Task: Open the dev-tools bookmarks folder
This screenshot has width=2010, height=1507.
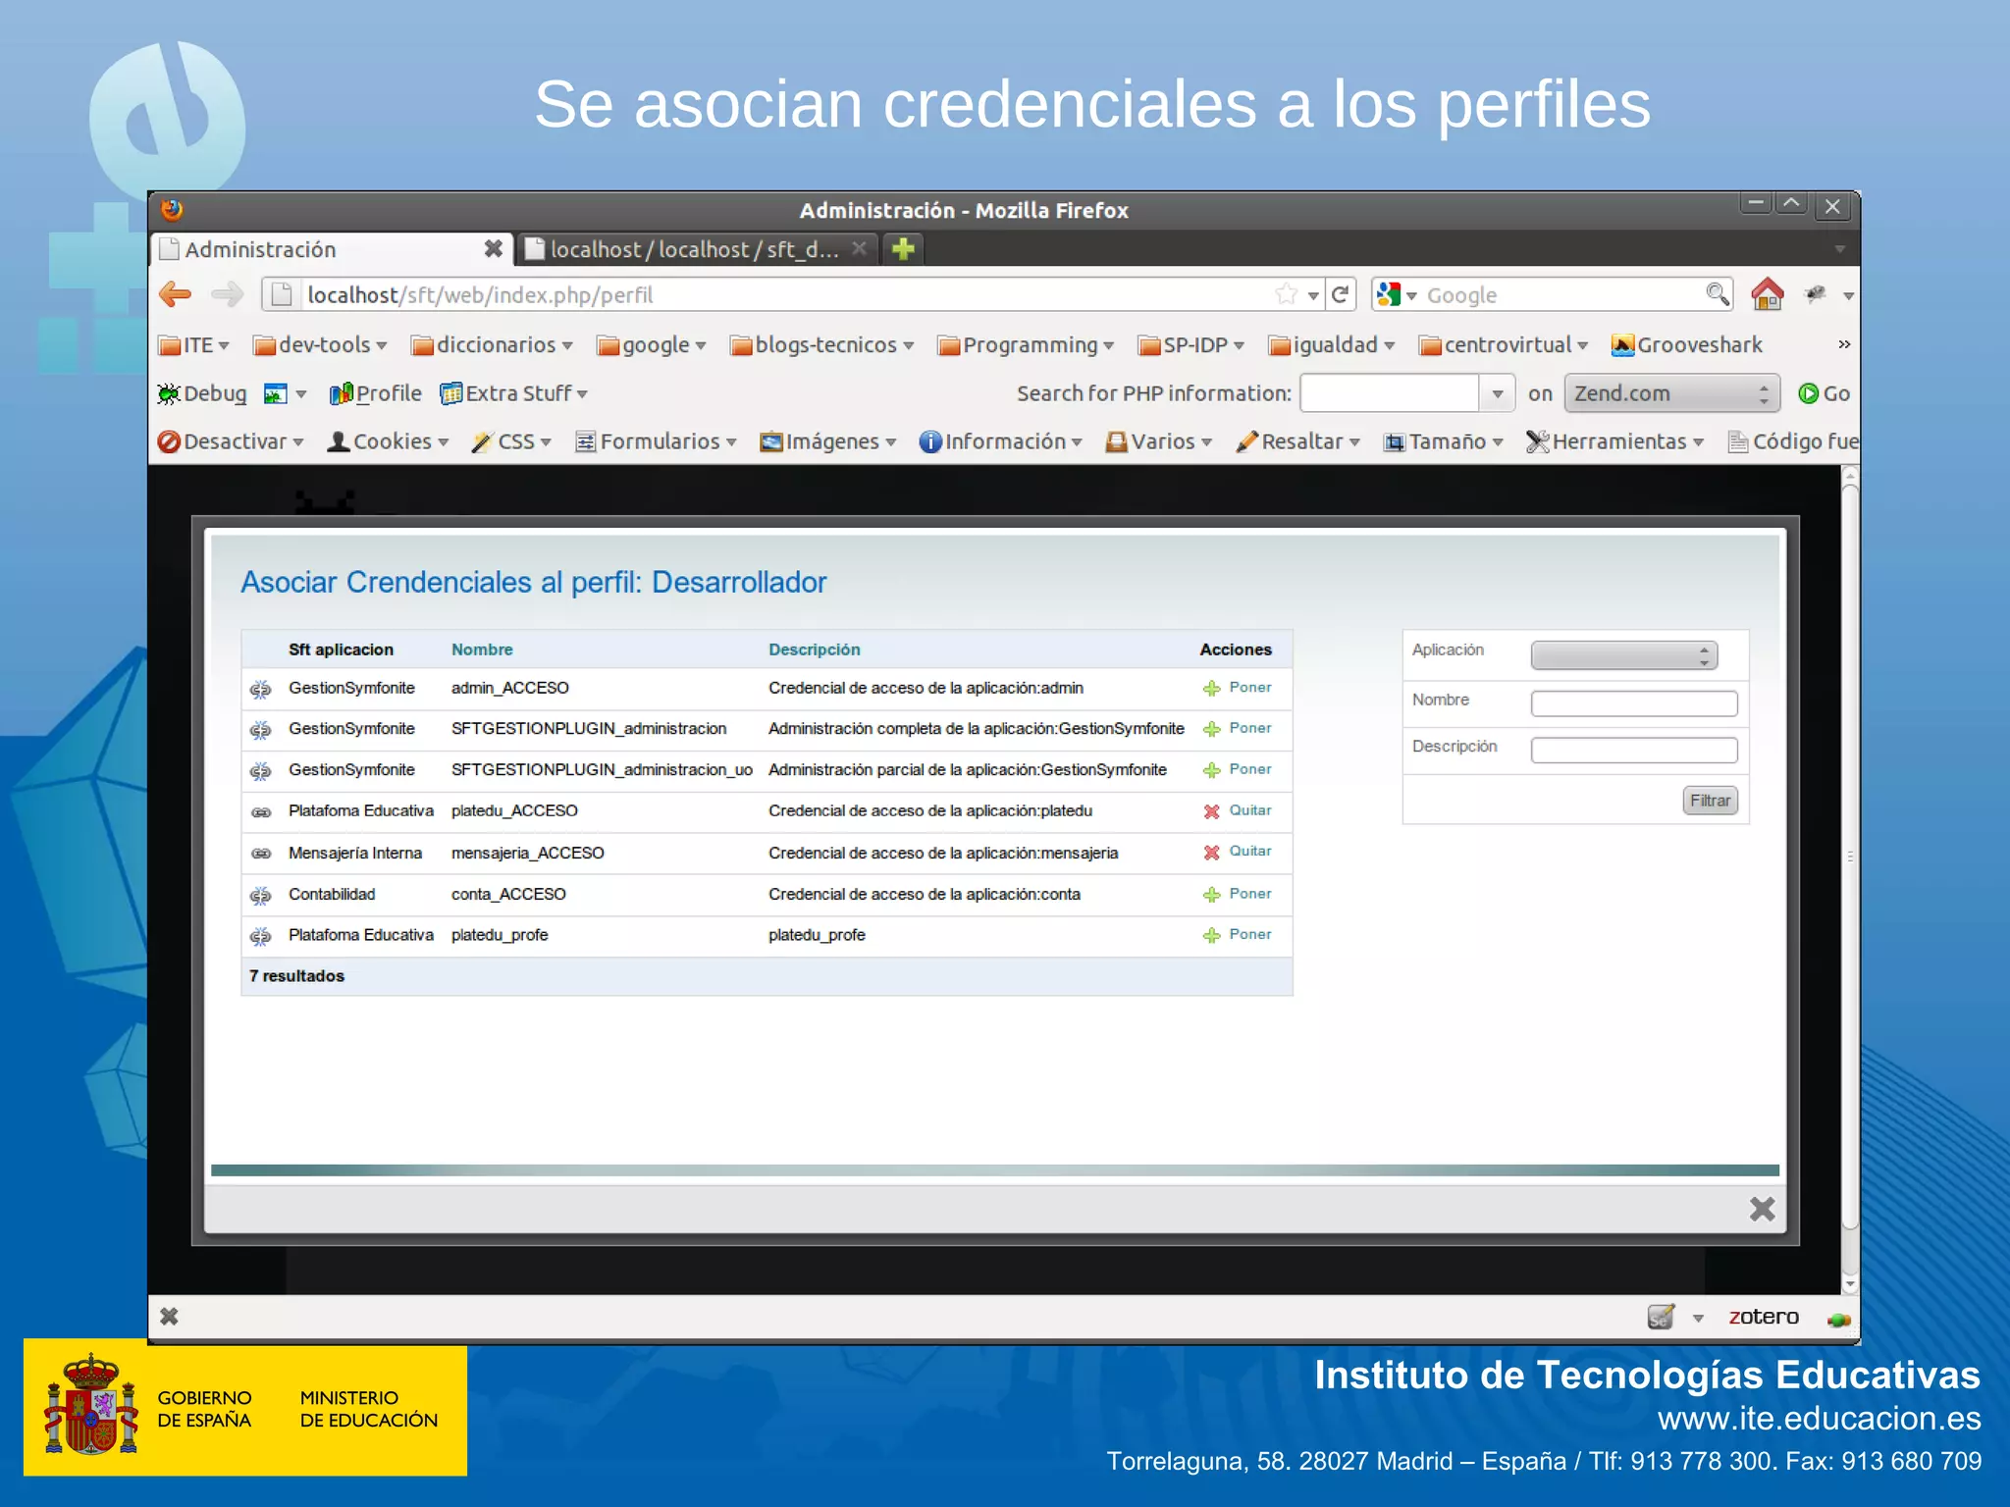Action: [x=320, y=345]
